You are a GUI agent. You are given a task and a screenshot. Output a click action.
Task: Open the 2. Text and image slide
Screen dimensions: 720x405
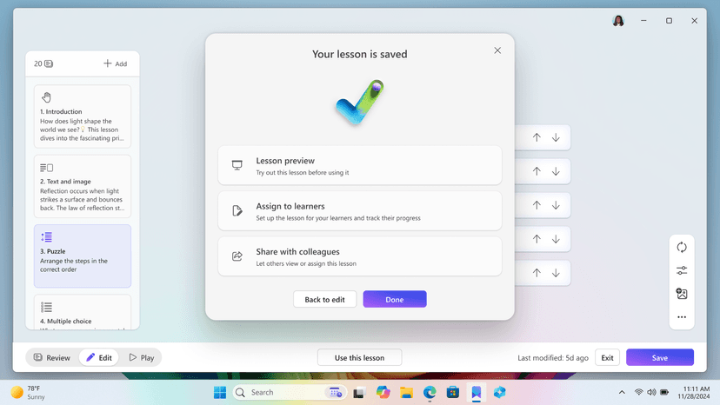tap(83, 187)
